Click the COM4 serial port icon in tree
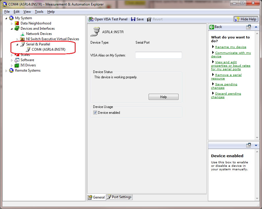This screenshot has width=262, height=209. click(x=28, y=49)
